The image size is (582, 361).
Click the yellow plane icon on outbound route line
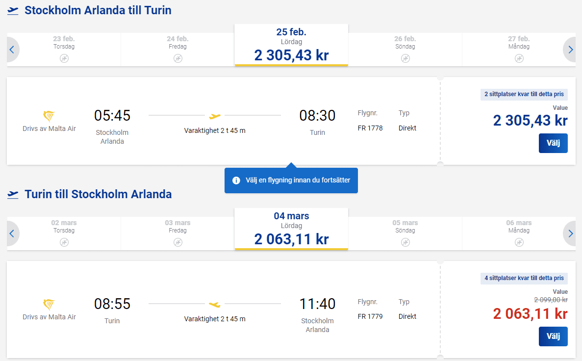point(215,116)
